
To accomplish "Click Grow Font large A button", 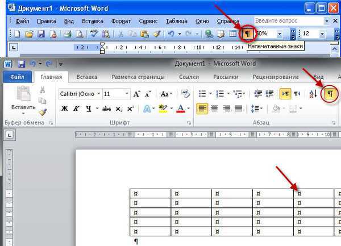I will coord(137,94).
